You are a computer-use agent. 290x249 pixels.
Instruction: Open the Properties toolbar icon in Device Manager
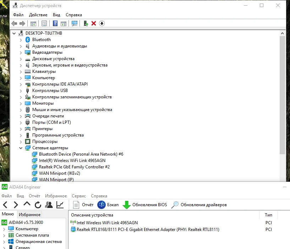44,23
